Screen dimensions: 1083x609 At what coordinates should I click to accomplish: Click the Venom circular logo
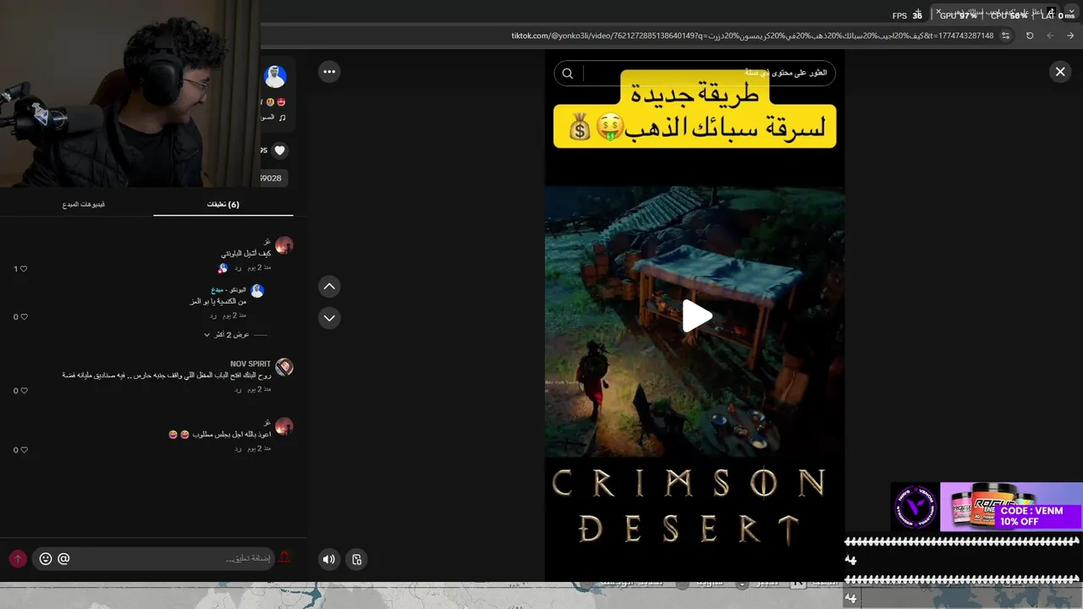915,507
